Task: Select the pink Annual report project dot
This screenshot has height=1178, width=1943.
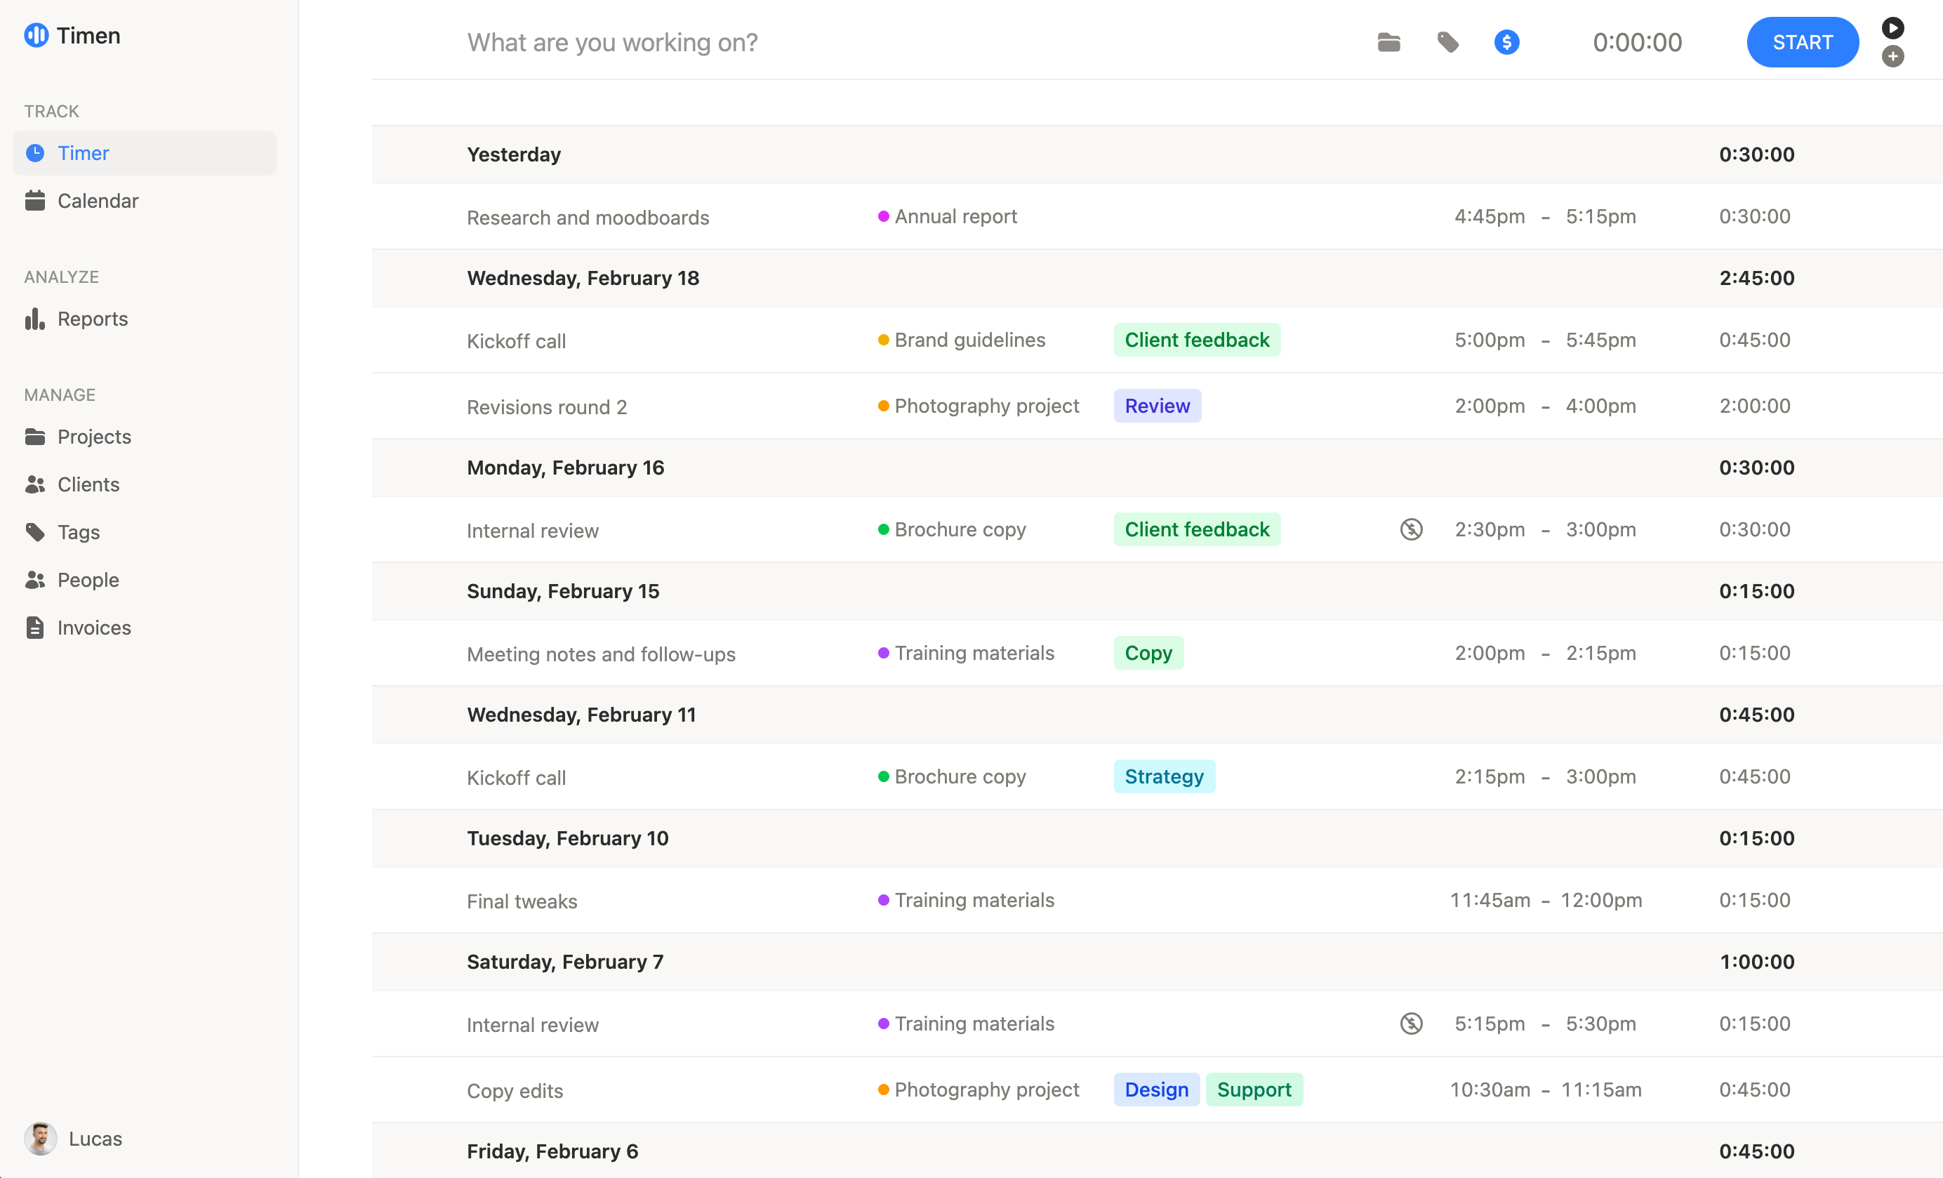Action: point(883,216)
